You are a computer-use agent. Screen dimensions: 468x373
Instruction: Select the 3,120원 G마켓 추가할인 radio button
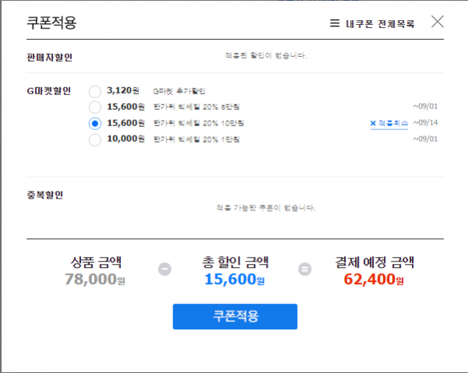[95, 91]
